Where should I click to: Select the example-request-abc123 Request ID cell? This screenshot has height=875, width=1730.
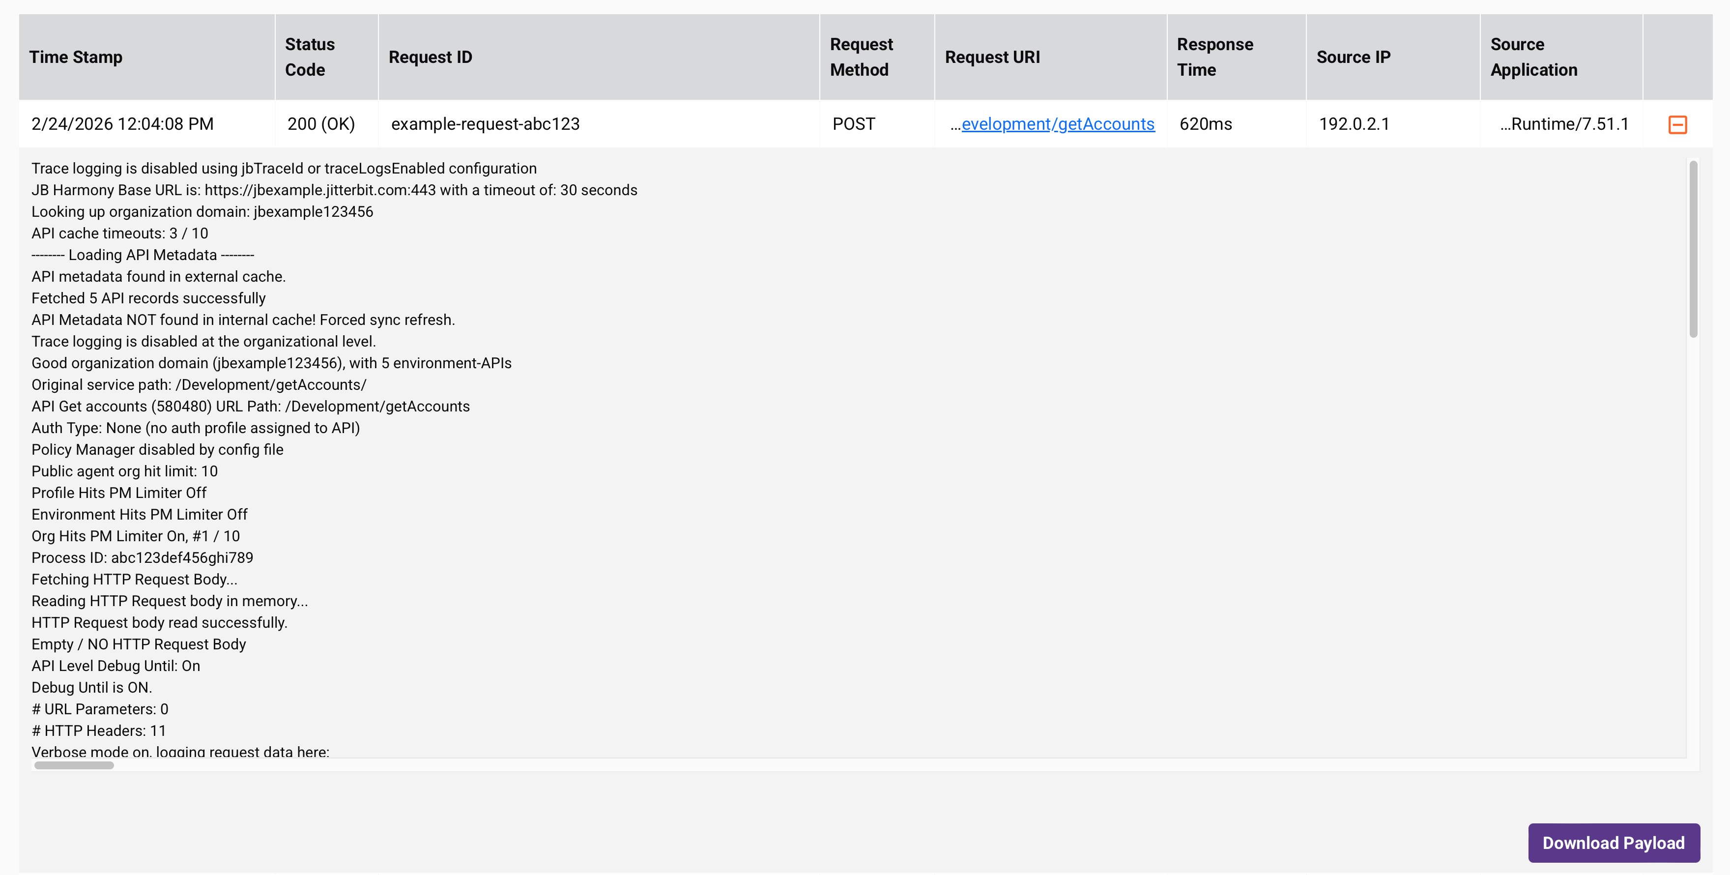[485, 124]
